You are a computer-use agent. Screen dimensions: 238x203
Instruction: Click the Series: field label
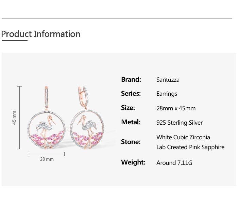(x=131, y=93)
